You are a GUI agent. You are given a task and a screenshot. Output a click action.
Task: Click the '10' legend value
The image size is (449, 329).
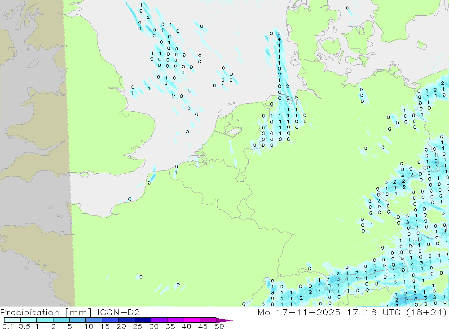(88, 326)
